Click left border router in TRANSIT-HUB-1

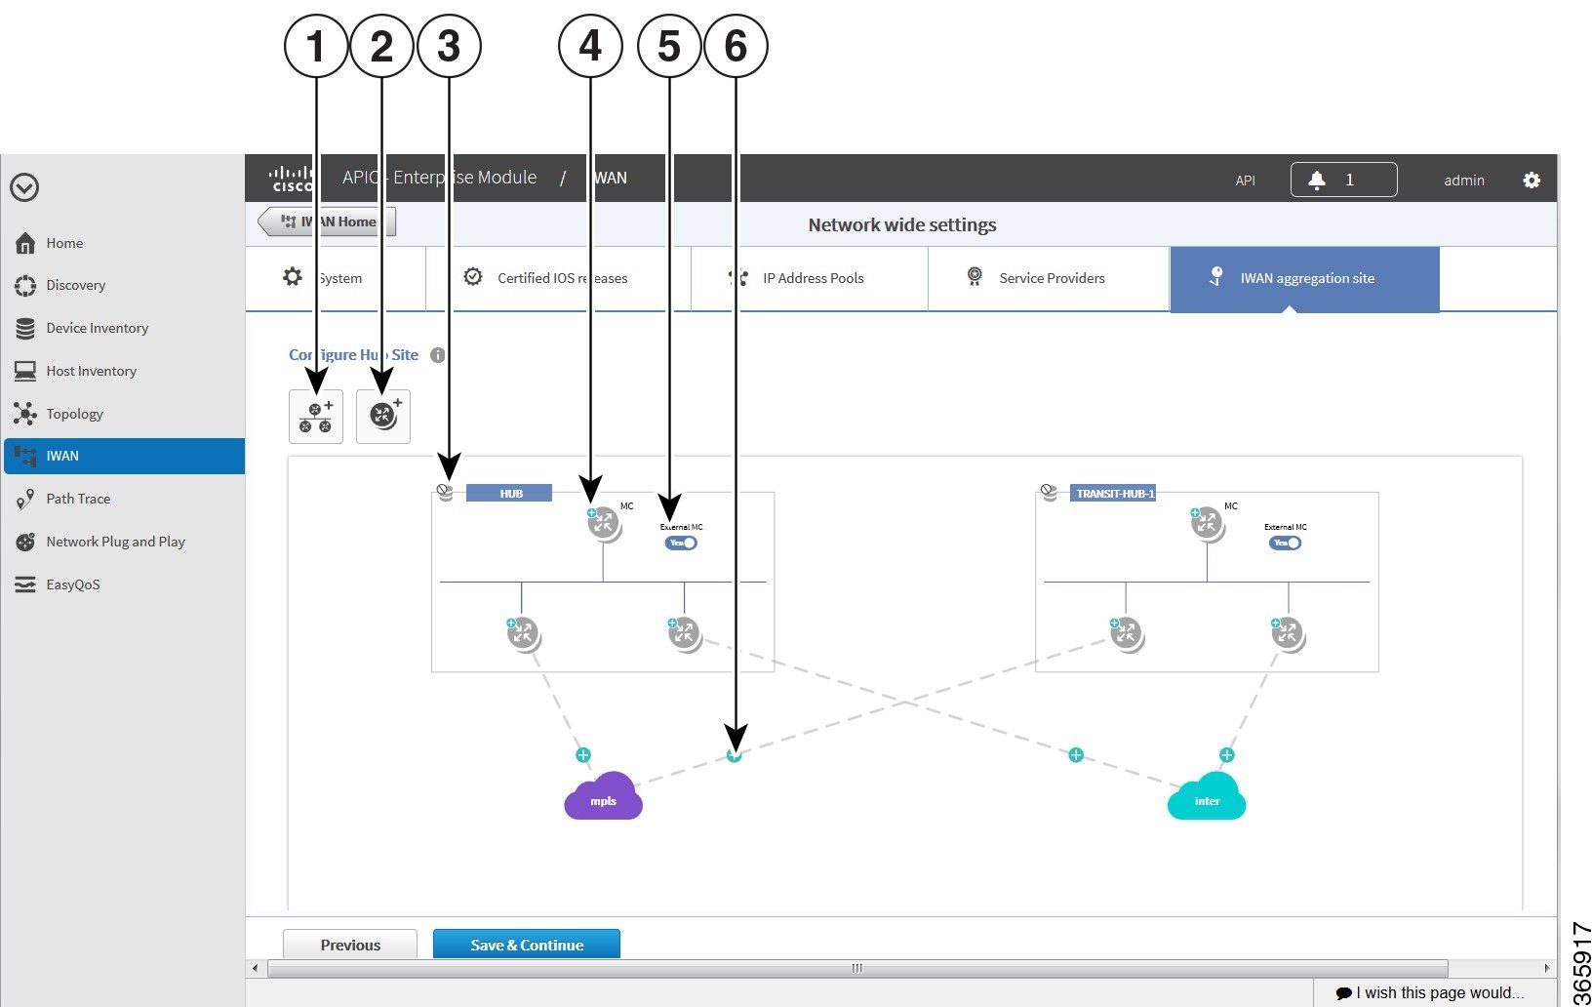coord(1127,634)
